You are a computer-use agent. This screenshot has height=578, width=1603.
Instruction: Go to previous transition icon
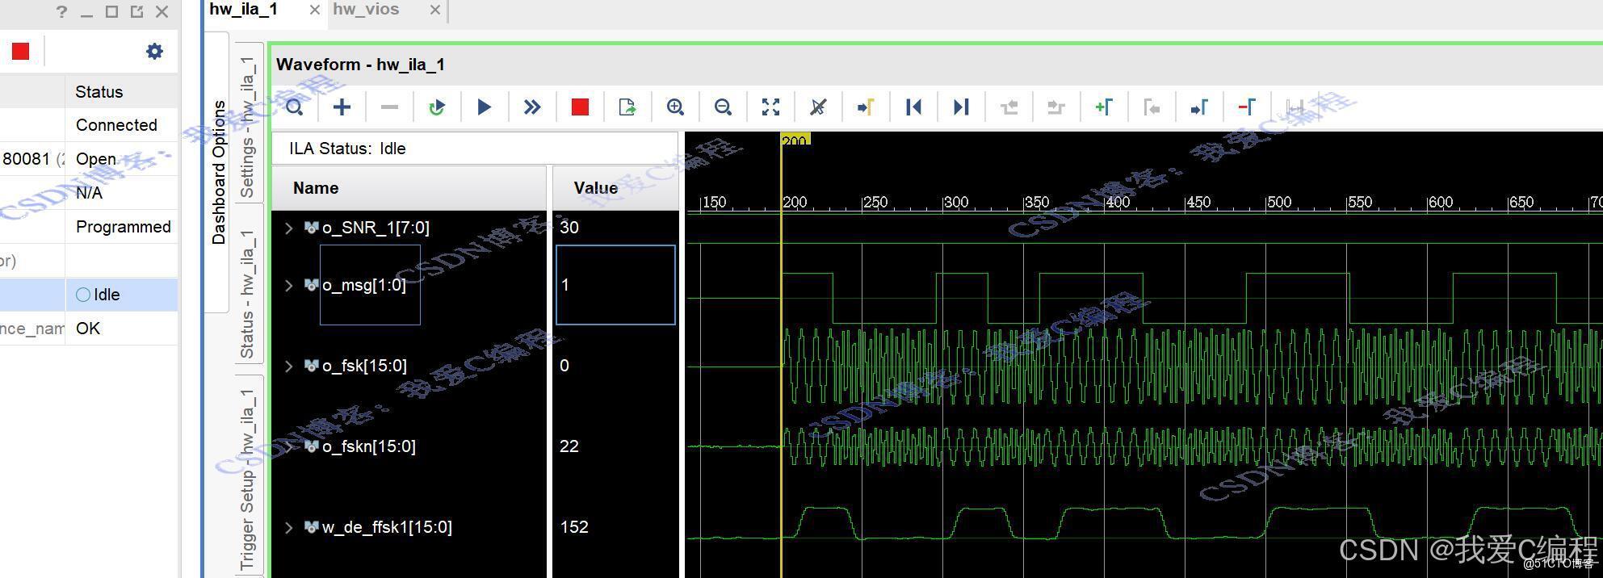(x=1009, y=107)
